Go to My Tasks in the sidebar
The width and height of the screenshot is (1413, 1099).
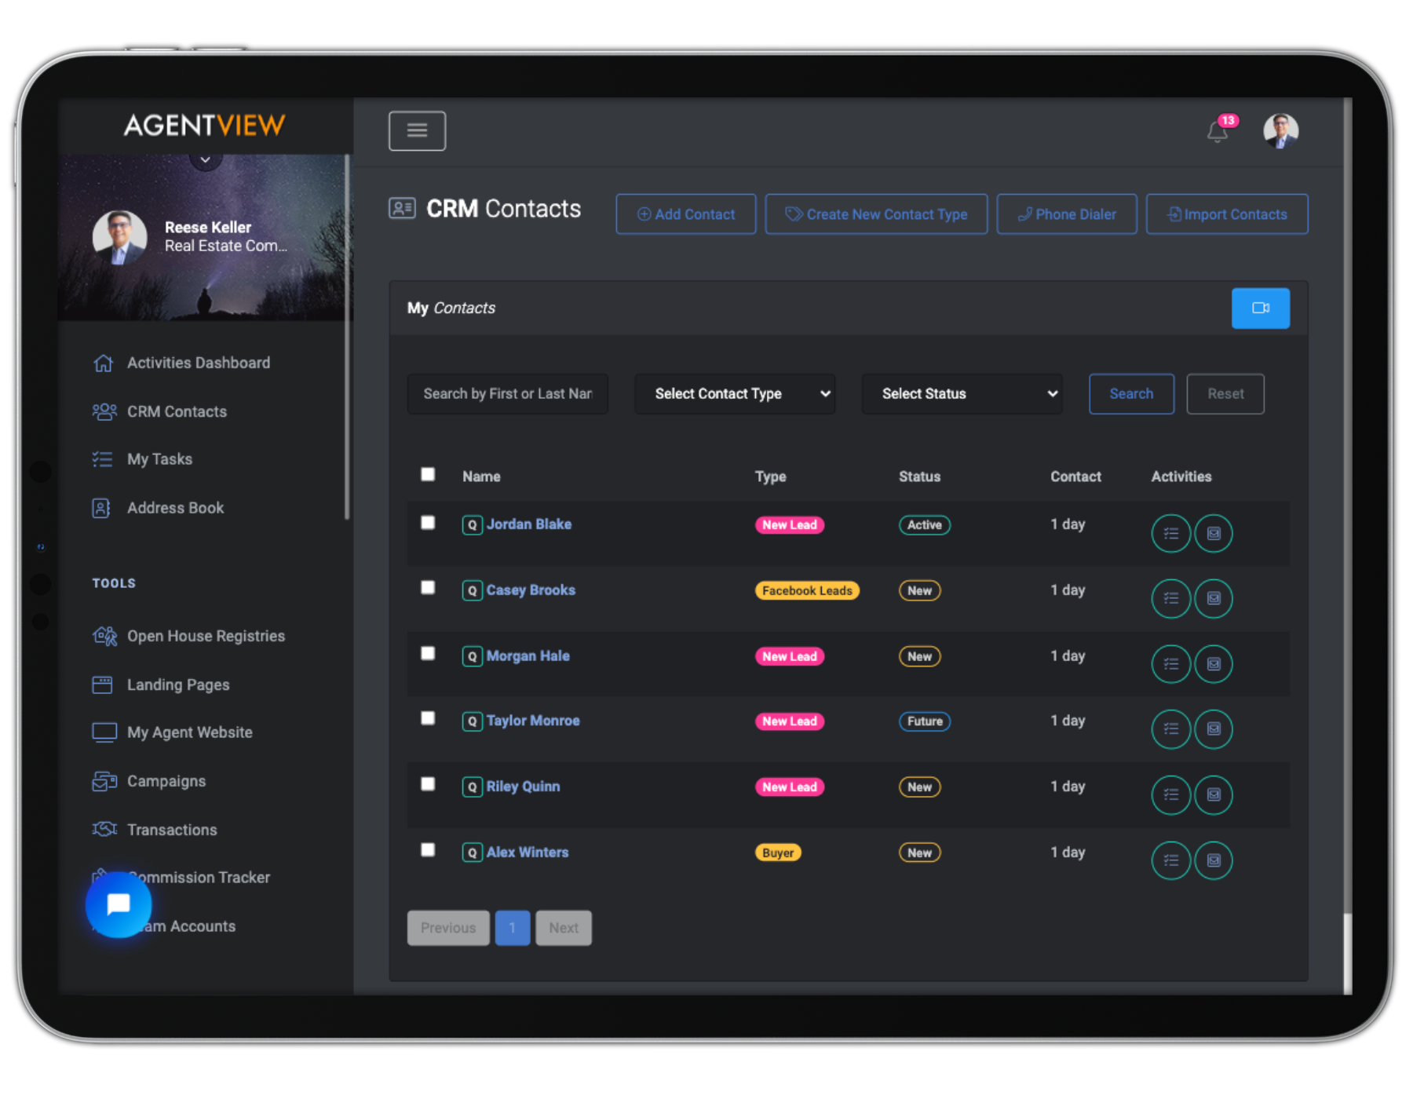[x=159, y=458]
